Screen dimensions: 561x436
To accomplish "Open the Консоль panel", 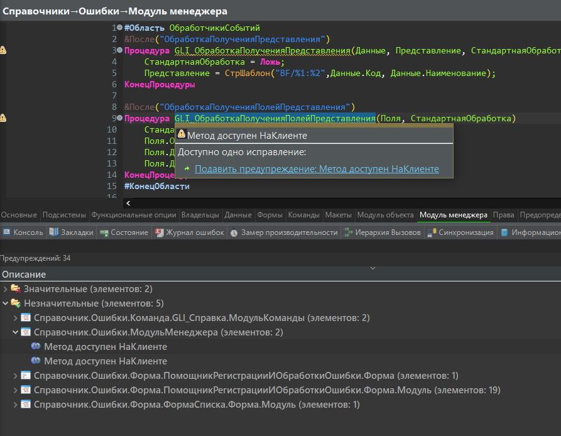I will (x=21, y=231).
